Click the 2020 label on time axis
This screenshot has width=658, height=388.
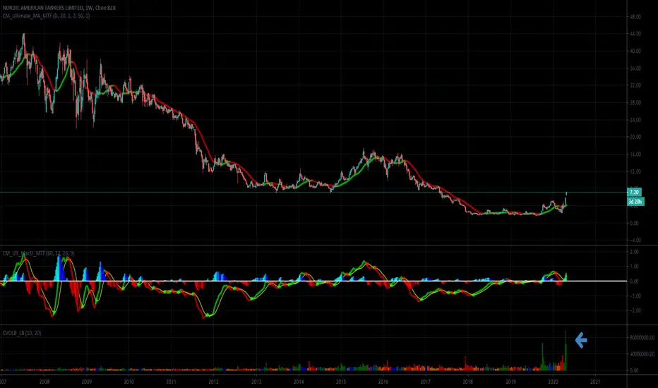(553, 382)
